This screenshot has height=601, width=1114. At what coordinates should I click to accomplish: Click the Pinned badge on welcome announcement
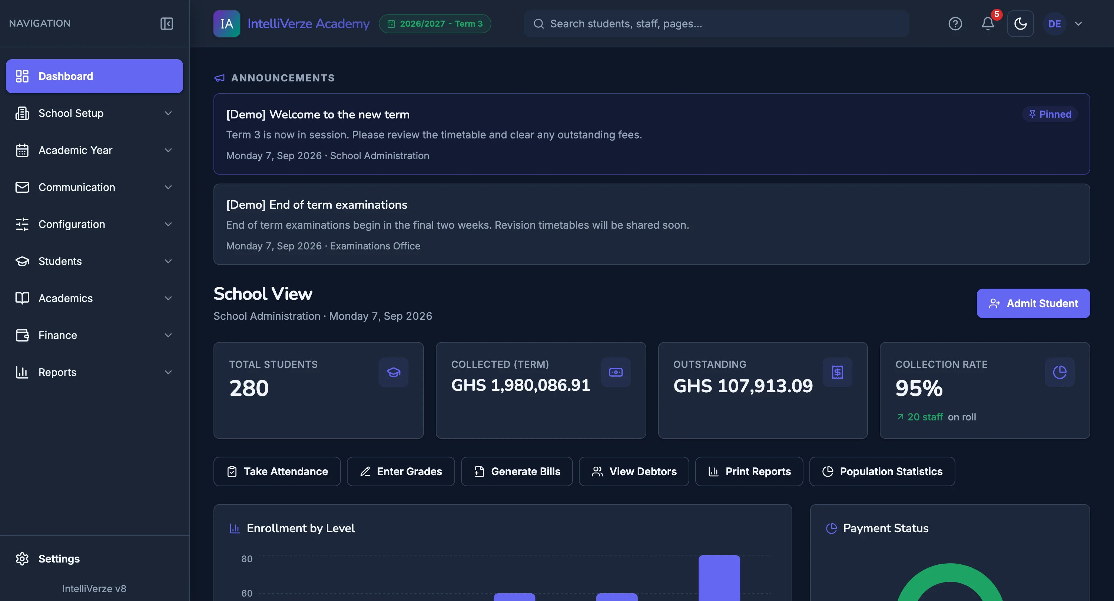tap(1050, 114)
